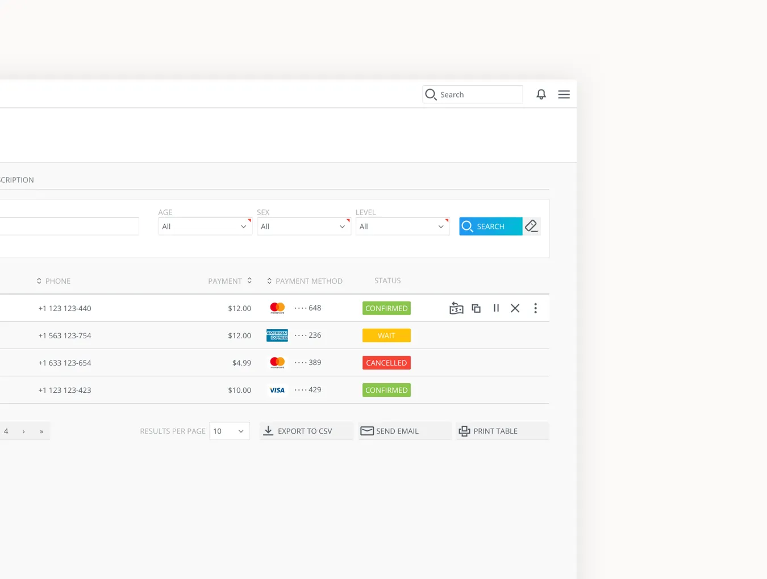Click CONFIRMED status for +1 123 123-423
The height and width of the screenshot is (579, 767).
click(x=386, y=390)
